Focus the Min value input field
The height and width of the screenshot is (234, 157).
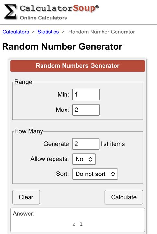86,95
